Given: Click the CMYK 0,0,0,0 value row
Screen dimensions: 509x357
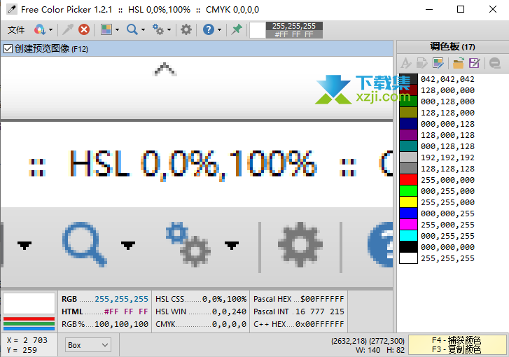Looking at the screenshot, I should [201, 324].
